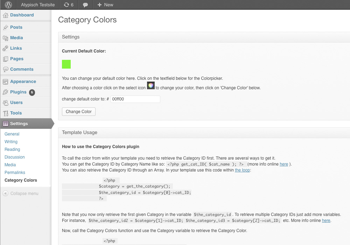Image resolution: width=350 pixels, height=245 pixels.
Task: Open General settings submenu item
Action: click(x=12, y=134)
